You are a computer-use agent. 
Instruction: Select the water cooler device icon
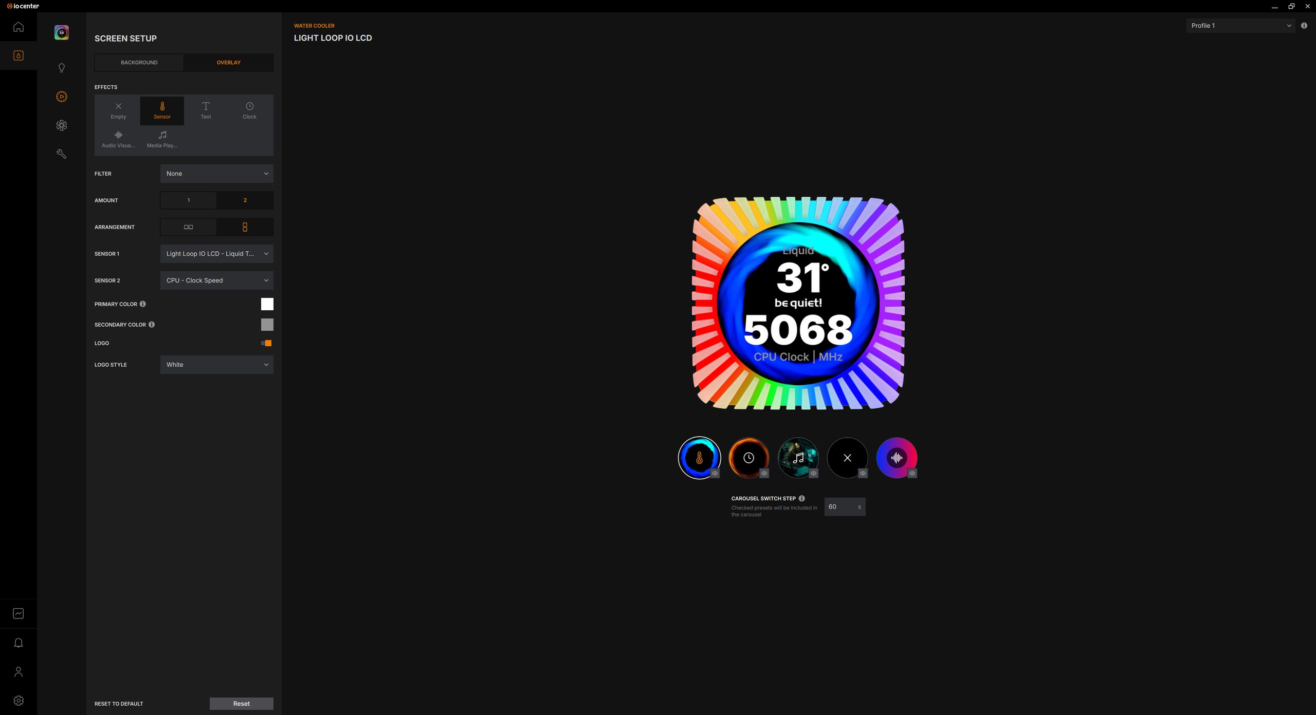[x=19, y=55]
